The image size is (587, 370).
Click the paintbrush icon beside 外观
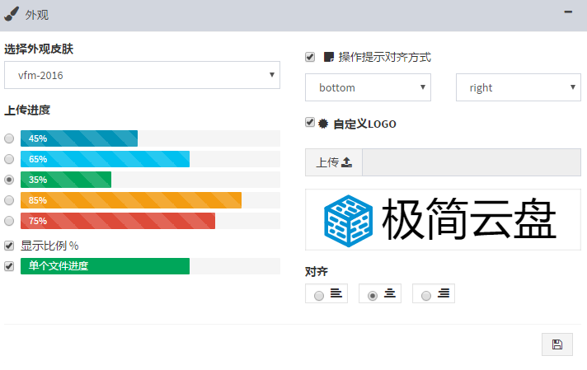click(x=12, y=14)
